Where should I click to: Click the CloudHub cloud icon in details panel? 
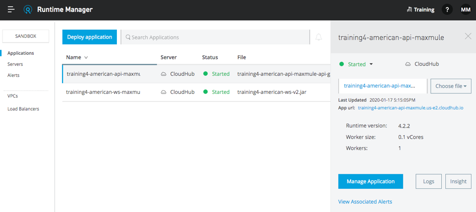coord(408,64)
